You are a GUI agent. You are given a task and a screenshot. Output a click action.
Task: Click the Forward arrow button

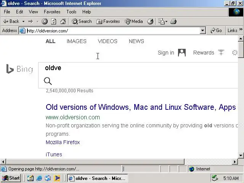[x=30, y=21]
